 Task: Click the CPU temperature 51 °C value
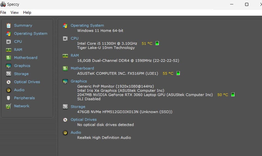point(147,43)
